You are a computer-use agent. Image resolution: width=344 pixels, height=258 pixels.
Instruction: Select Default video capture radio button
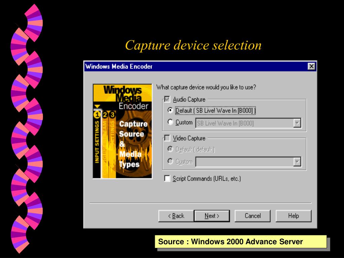pos(170,149)
